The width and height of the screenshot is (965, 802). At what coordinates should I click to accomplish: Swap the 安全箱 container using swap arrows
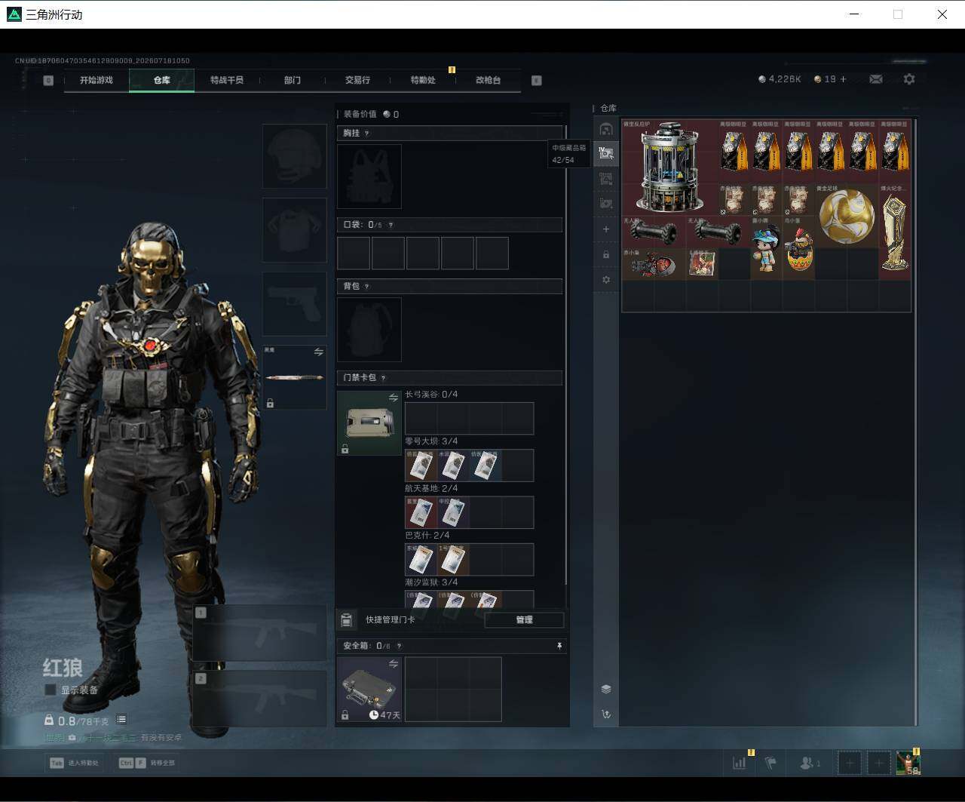393,664
